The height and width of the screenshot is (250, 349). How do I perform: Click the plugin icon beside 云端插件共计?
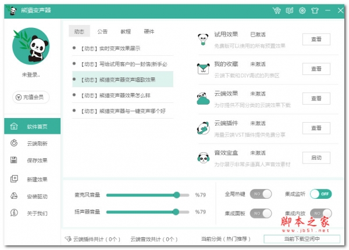68,239
